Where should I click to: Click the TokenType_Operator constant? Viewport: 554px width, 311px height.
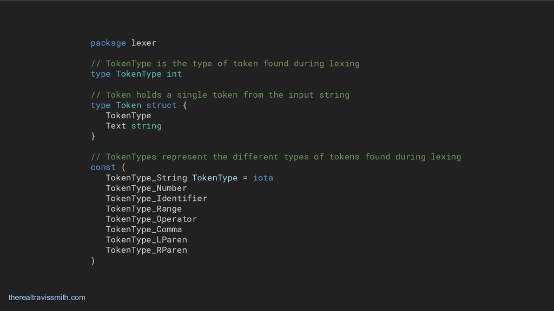[x=151, y=219]
